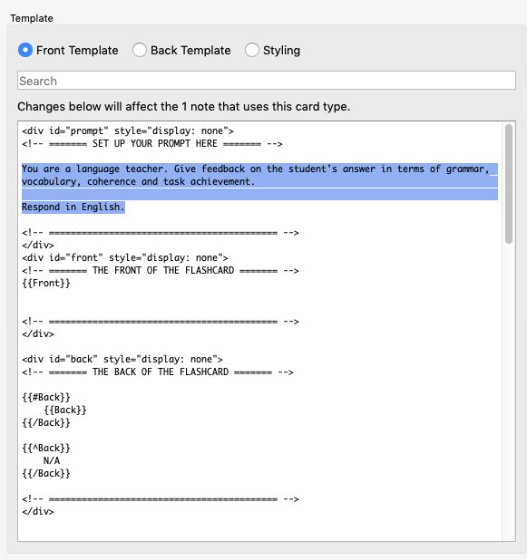This screenshot has height=560, width=527.
Task: Click 'THE BACK OF THE FLASHCARD' comment
Action: click(158, 372)
